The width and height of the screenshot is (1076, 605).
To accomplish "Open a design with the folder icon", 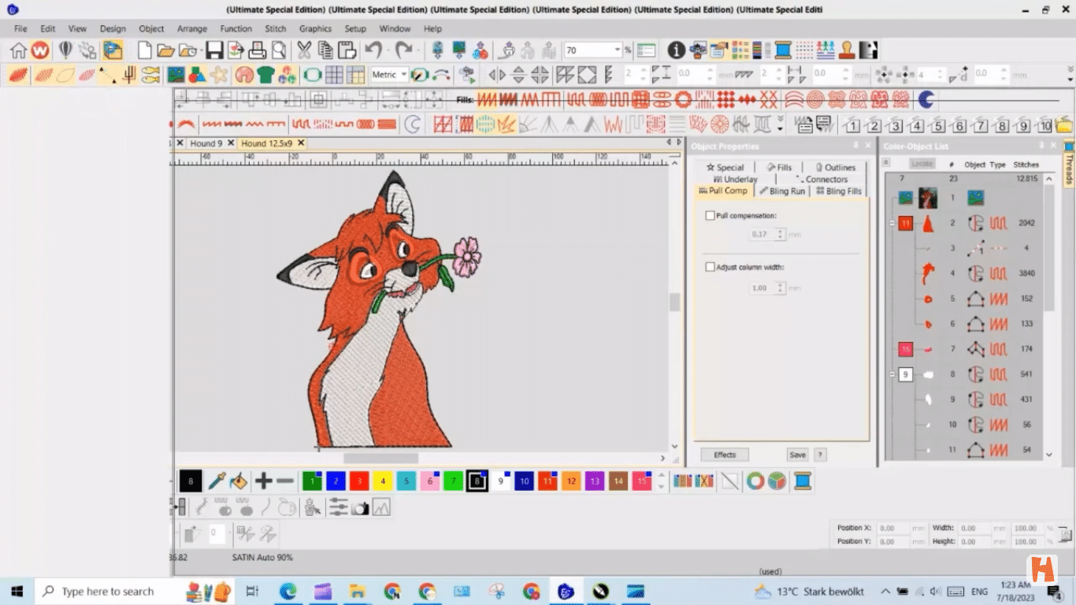I will (x=165, y=50).
